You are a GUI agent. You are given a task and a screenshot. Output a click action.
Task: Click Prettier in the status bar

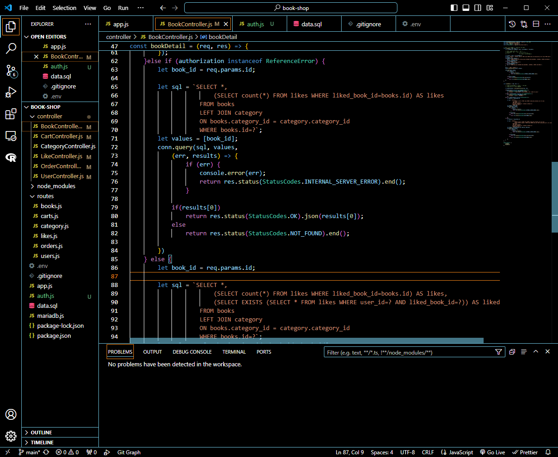point(525,452)
